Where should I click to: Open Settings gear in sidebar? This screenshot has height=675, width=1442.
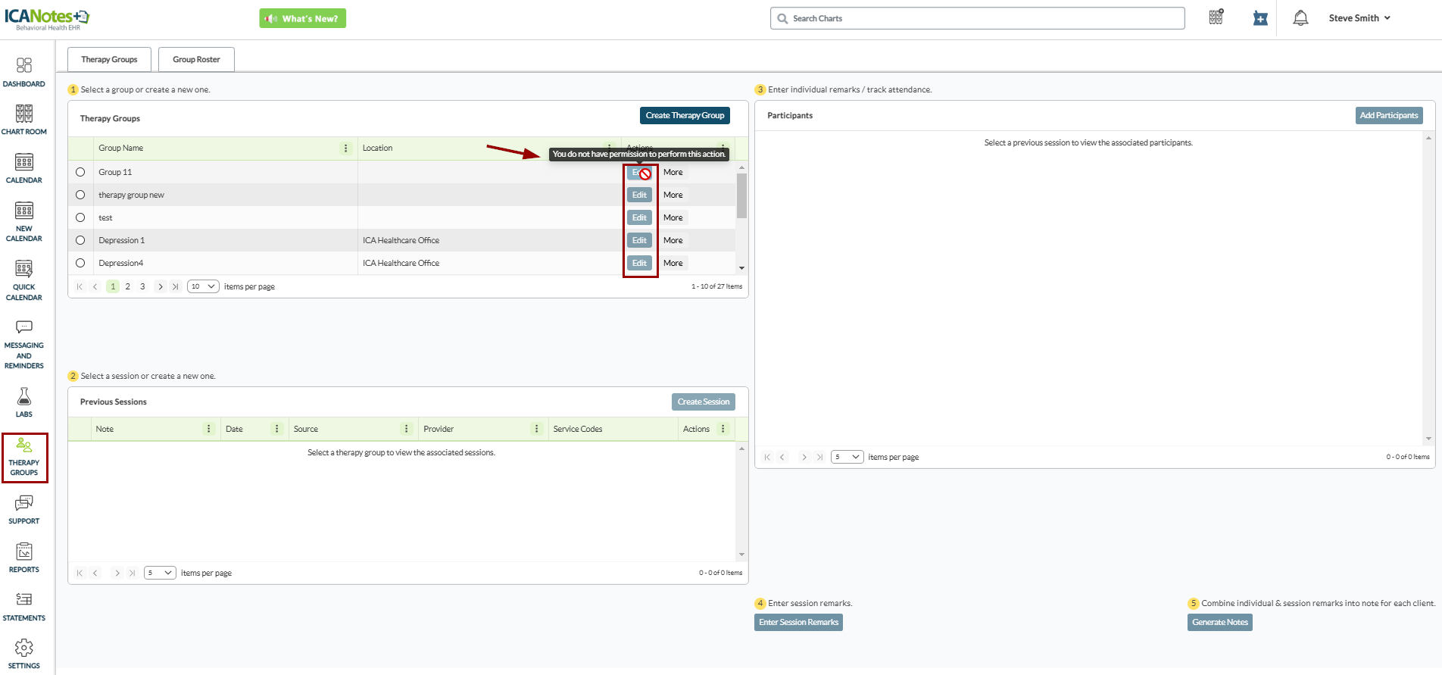click(x=24, y=654)
